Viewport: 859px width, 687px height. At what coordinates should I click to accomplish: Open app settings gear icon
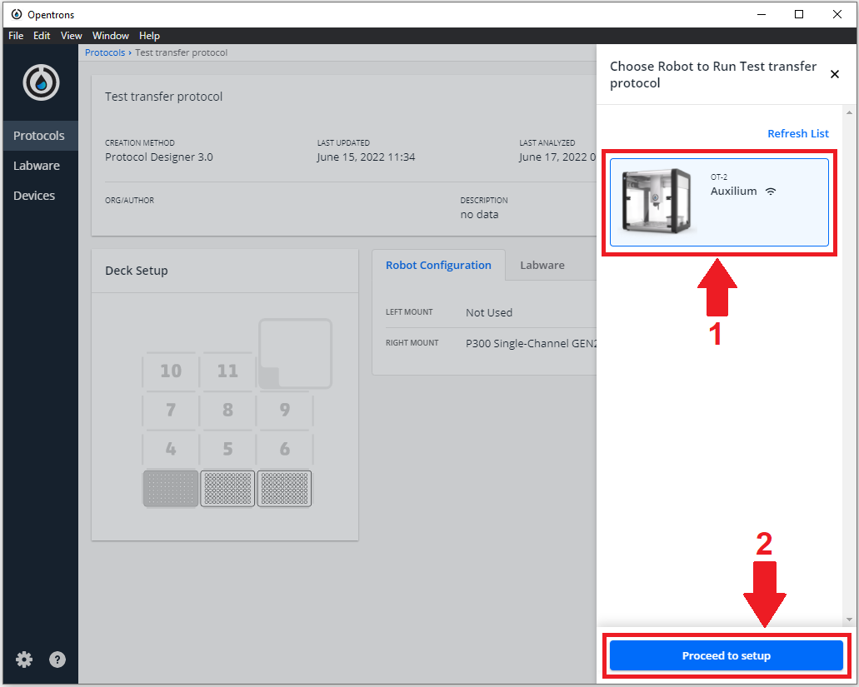(x=24, y=660)
